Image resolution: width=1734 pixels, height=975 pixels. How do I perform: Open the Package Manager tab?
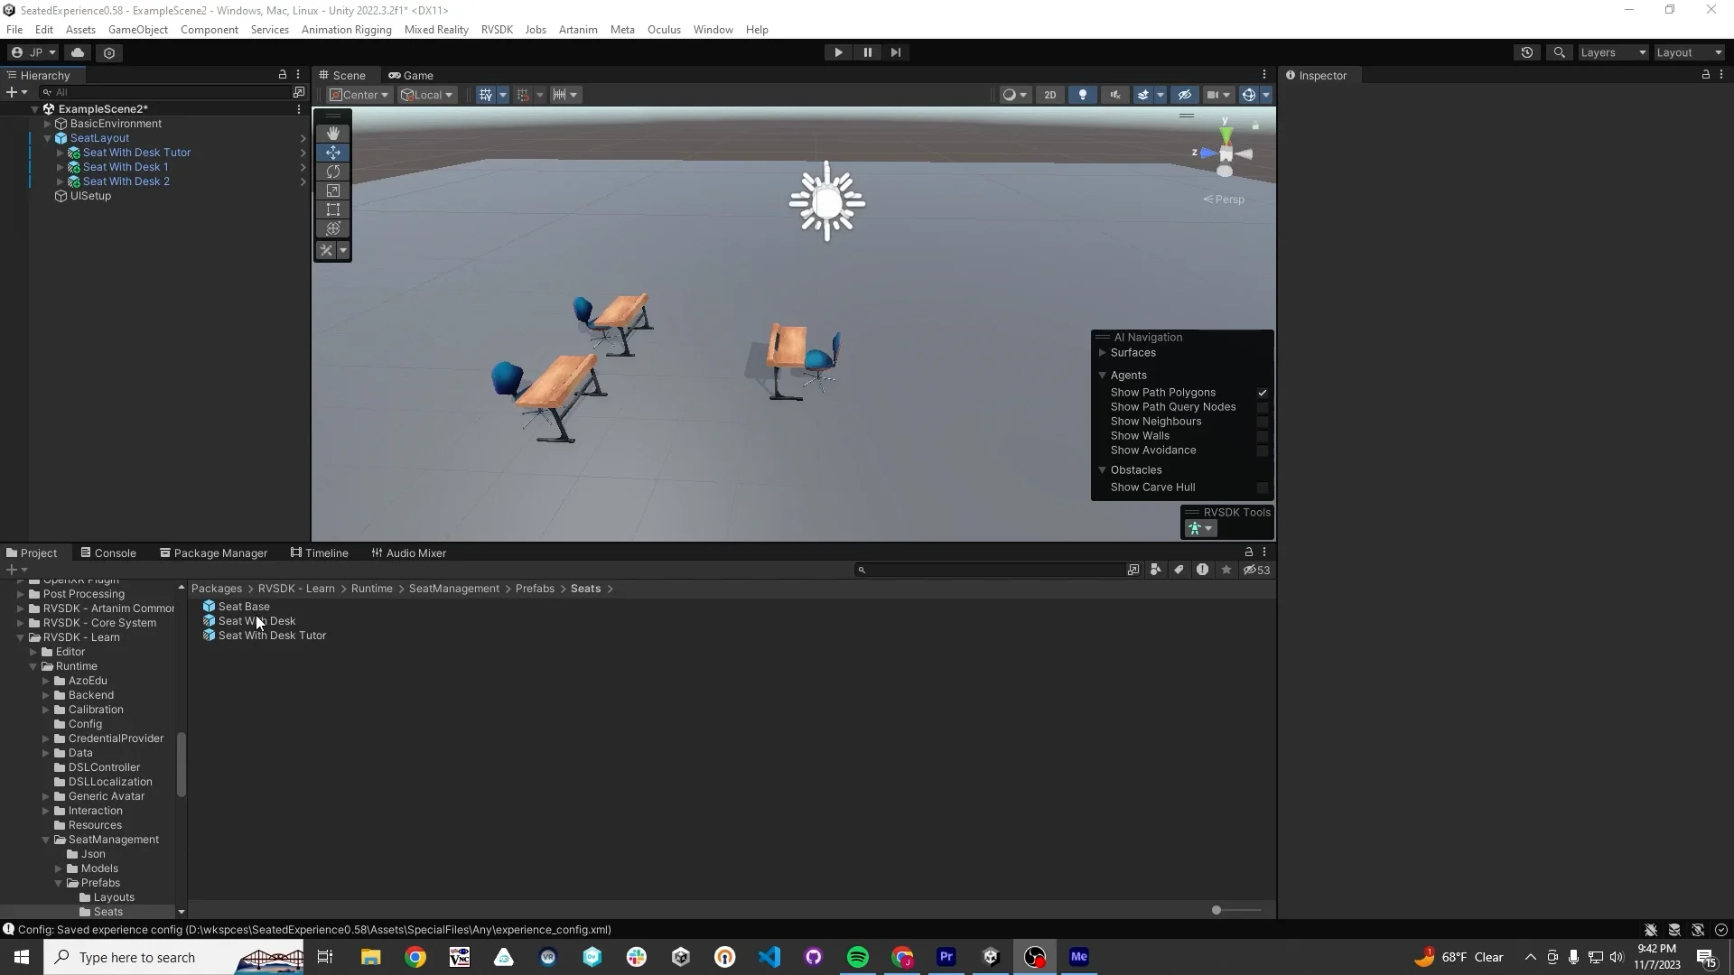point(214,553)
